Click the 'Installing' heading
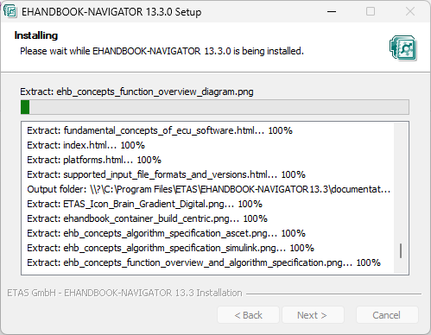This screenshot has width=431, height=335. click(x=36, y=35)
